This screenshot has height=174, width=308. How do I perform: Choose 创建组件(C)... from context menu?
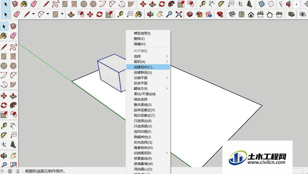coord(148,67)
